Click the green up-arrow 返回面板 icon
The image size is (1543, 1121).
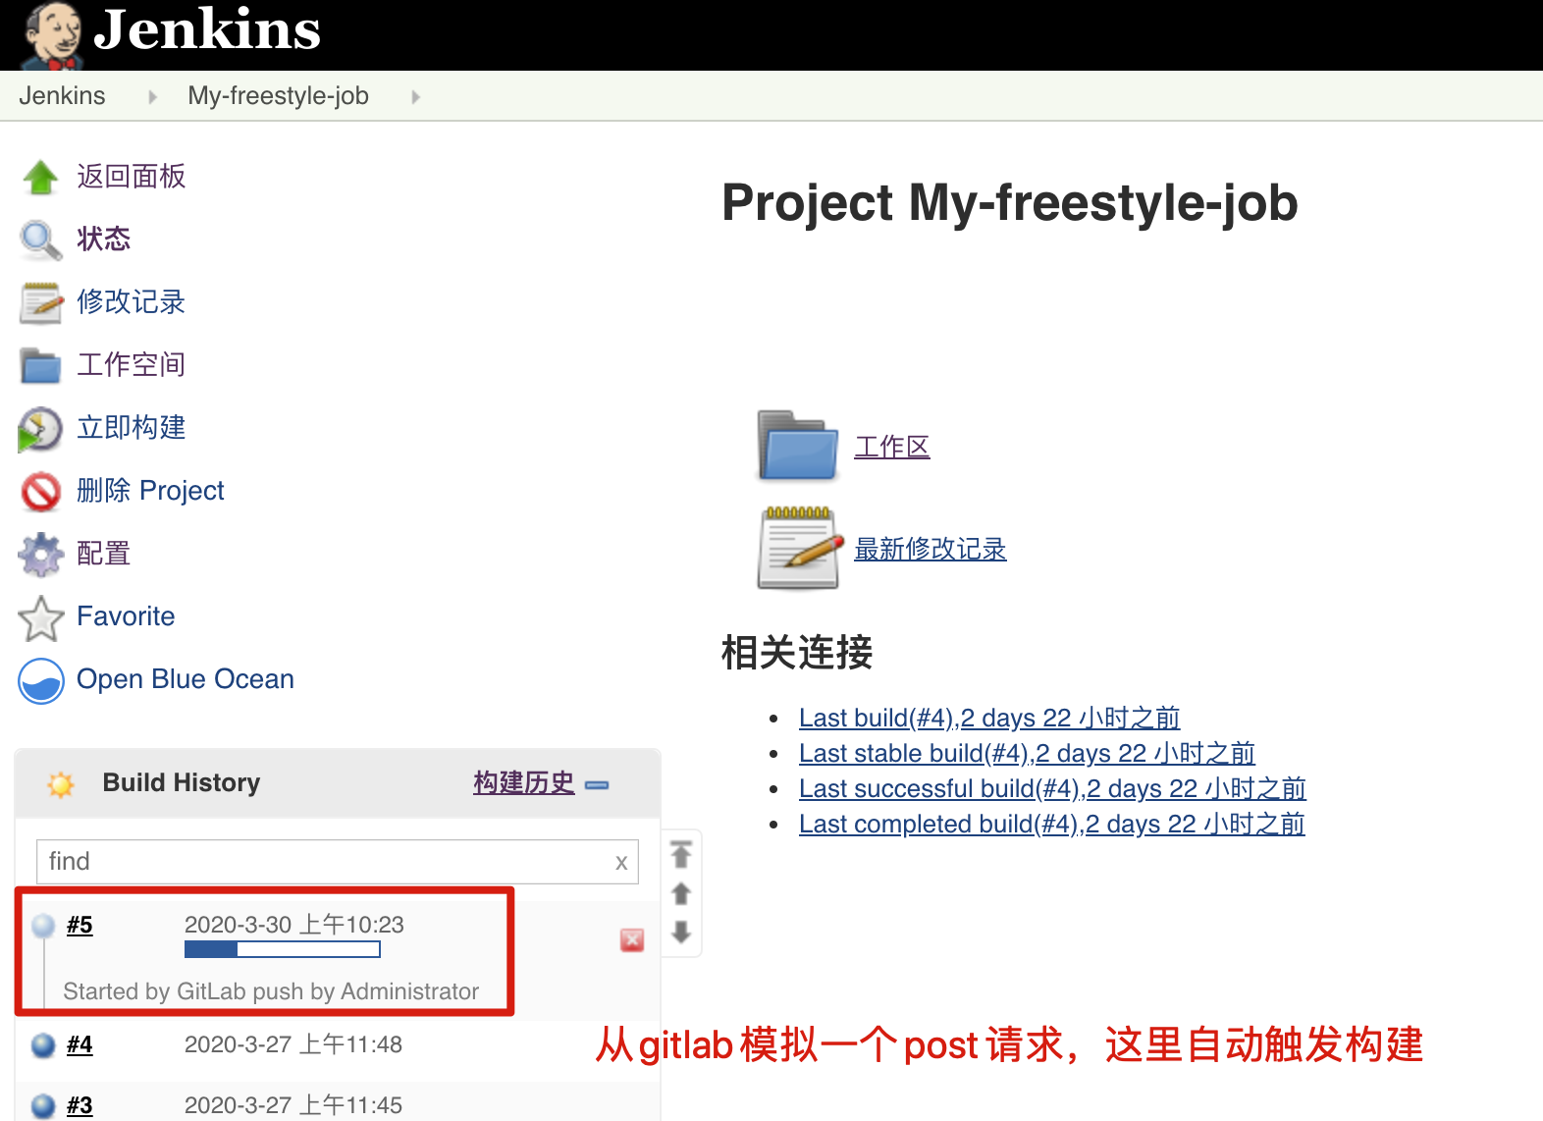40,178
